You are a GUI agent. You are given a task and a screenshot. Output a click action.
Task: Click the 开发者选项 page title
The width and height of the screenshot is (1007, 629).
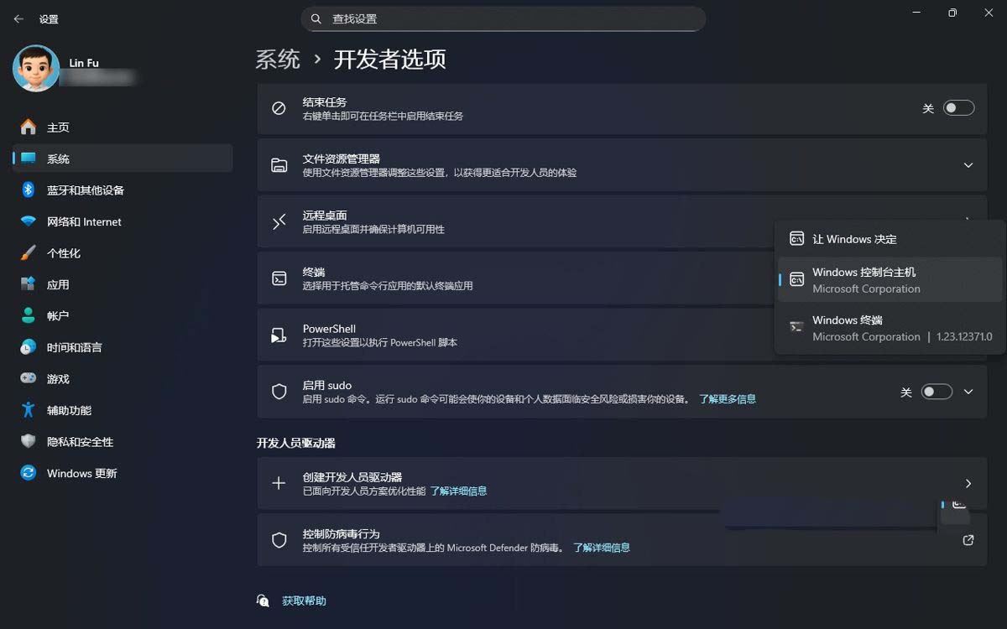coord(390,59)
